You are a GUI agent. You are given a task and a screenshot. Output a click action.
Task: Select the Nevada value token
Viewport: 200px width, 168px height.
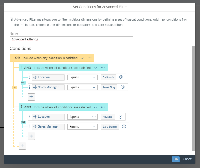[x=108, y=117]
